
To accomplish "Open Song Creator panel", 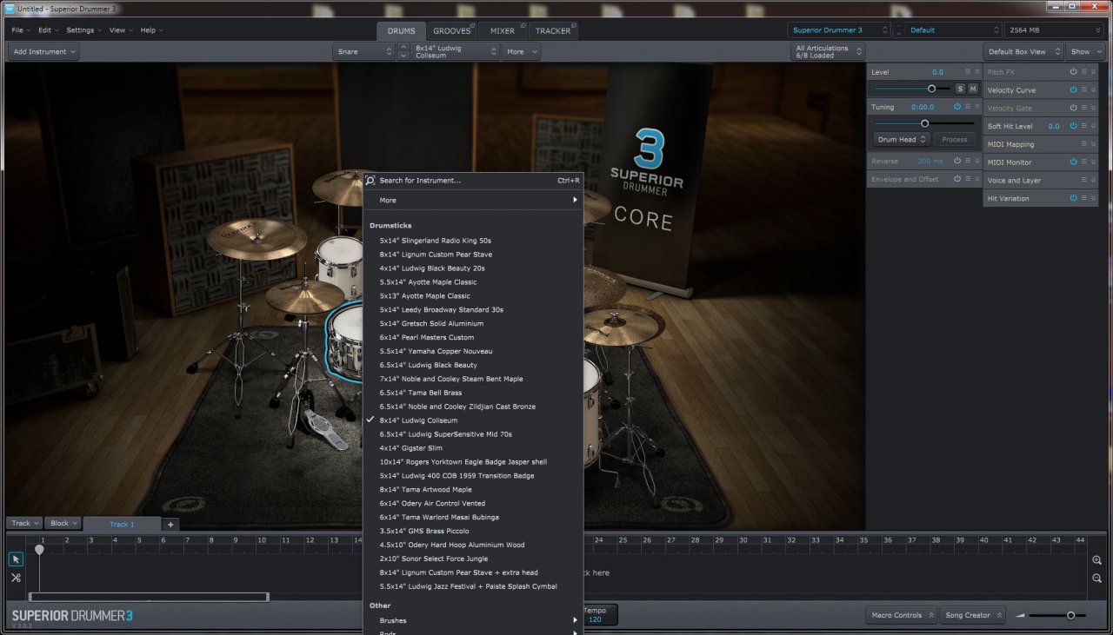I will (x=972, y=615).
